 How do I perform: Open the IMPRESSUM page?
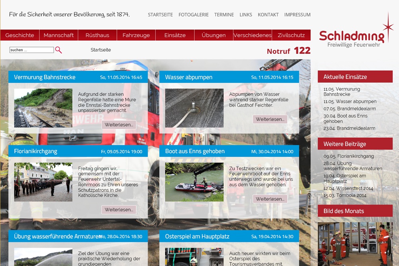coord(297,15)
